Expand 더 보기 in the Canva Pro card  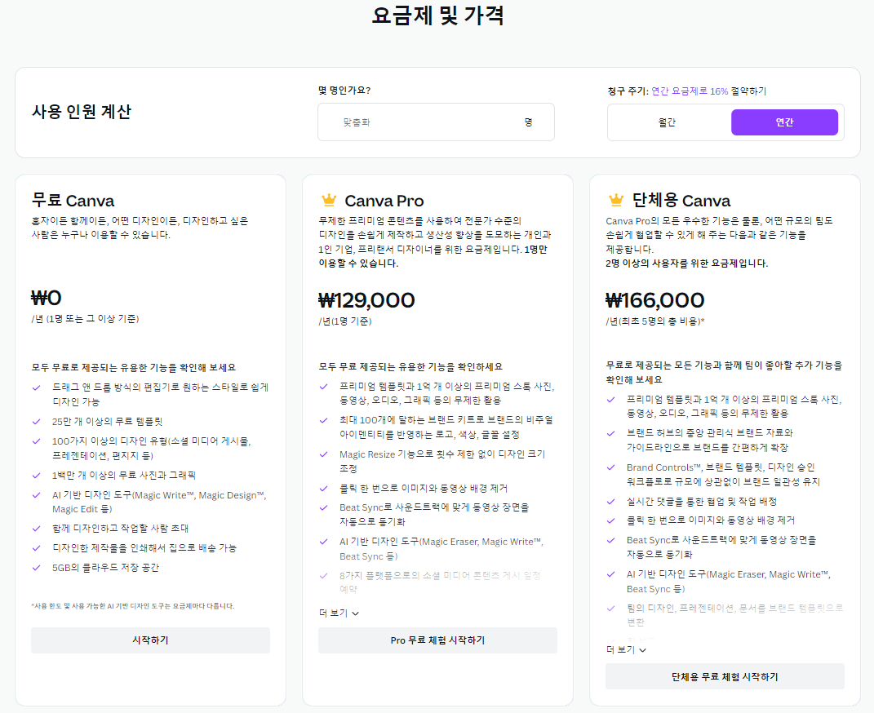pyautogui.click(x=339, y=613)
